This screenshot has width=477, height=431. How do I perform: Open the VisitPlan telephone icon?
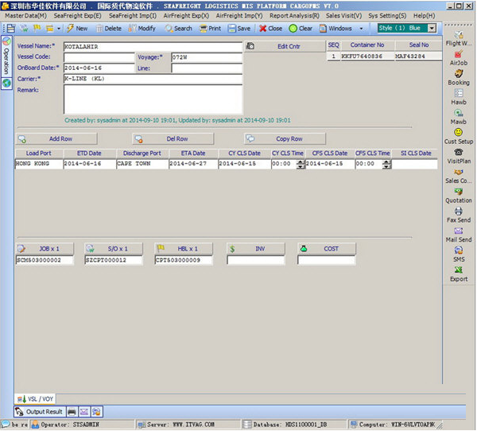[x=459, y=152]
